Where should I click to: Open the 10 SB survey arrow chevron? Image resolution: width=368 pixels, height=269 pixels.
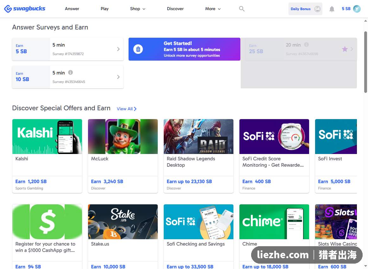tap(118, 77)
